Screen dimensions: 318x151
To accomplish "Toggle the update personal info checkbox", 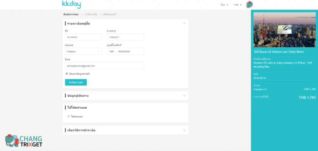I will point(67,74).
